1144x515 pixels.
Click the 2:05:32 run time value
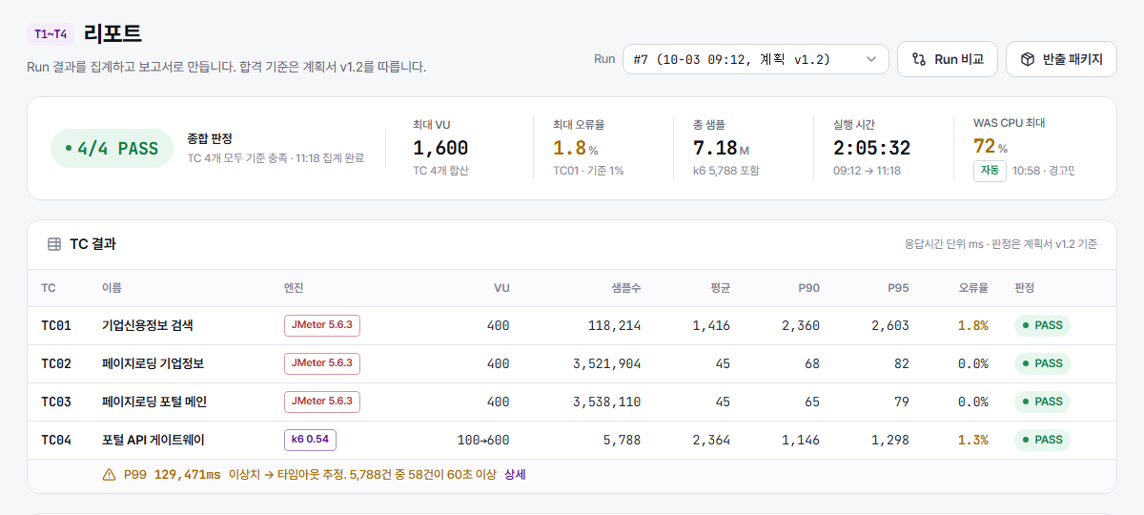pyautogui.click(x=871, y=148)
